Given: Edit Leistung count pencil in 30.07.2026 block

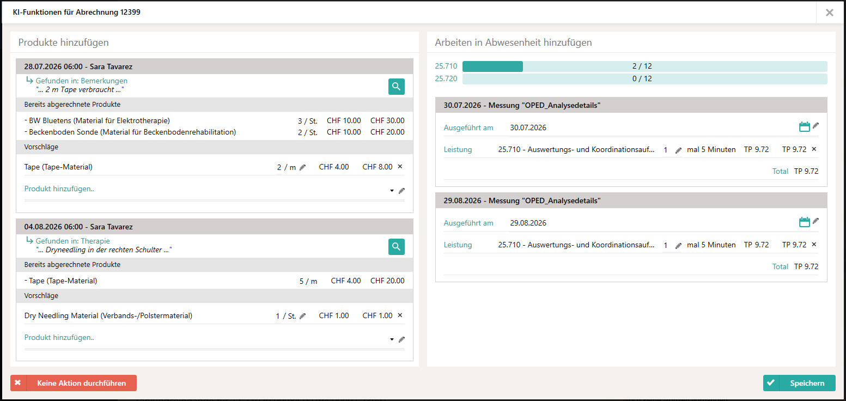Looking at the screenshot, I should (678, 150).
